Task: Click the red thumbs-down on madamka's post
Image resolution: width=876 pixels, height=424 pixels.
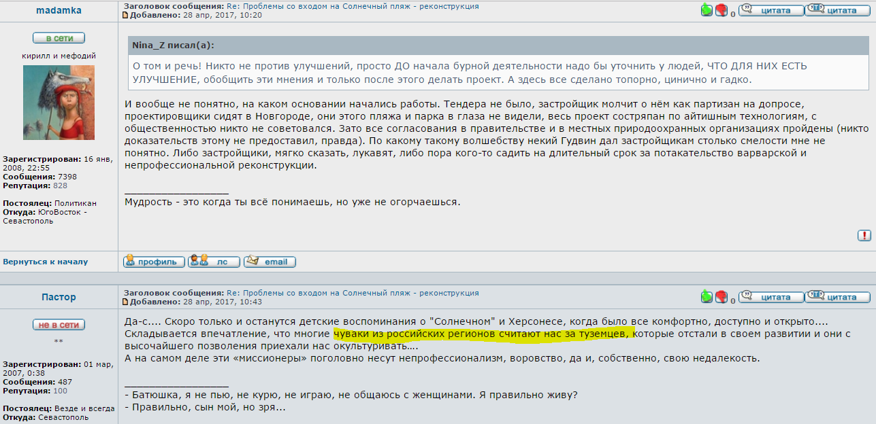Action: (721, 10)
